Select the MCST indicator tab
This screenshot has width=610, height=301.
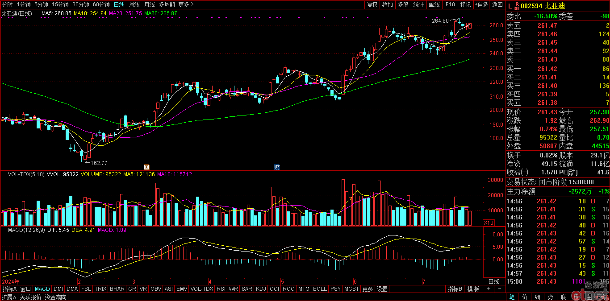[351, 289]
